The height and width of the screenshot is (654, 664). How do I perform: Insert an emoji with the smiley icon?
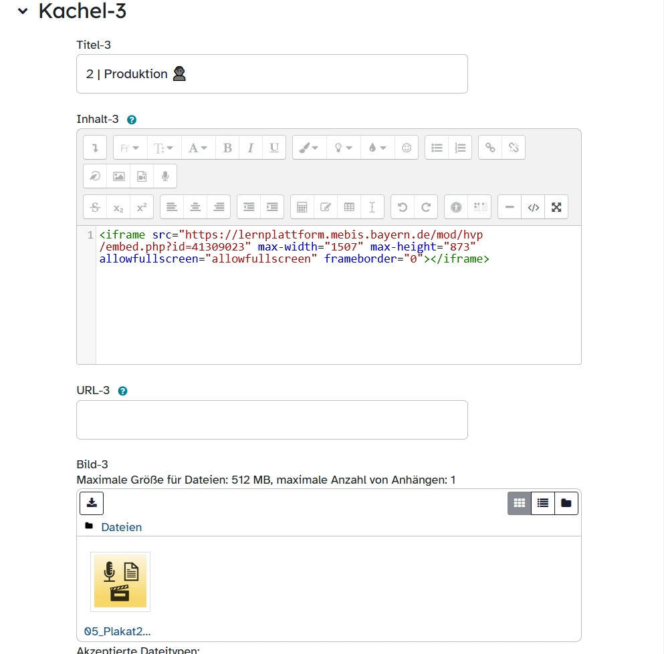pyautogui.click(x=407, y=148)
